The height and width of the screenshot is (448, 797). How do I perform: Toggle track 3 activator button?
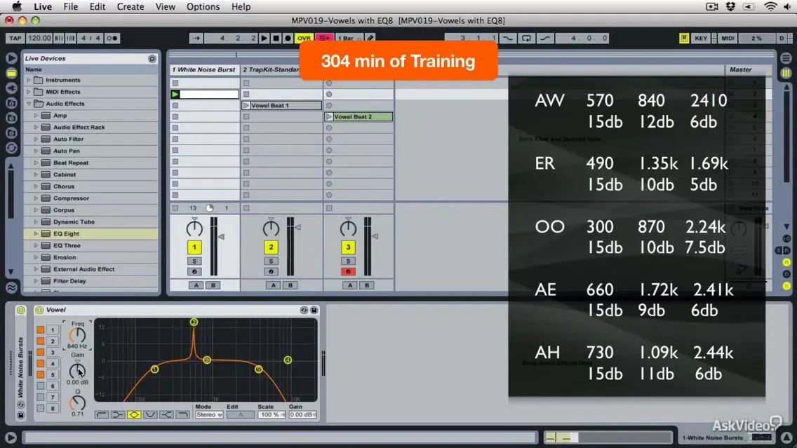(x=348, y=247)
